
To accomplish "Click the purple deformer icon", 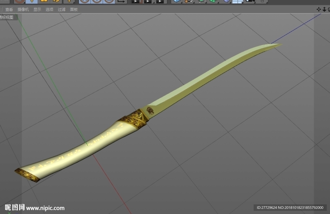I will click(226, 1).
